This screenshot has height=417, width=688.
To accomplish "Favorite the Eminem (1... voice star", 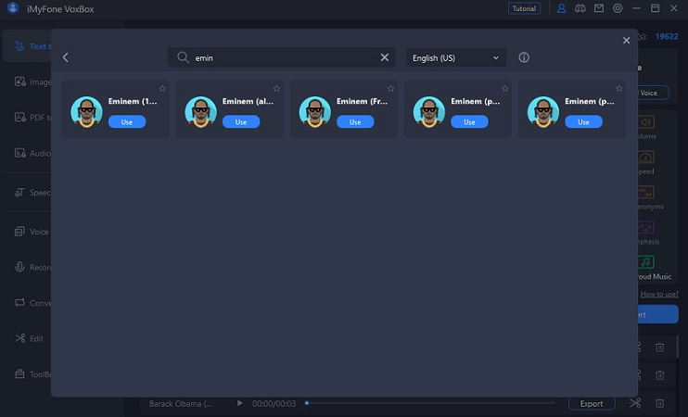I will coord(162,89).
